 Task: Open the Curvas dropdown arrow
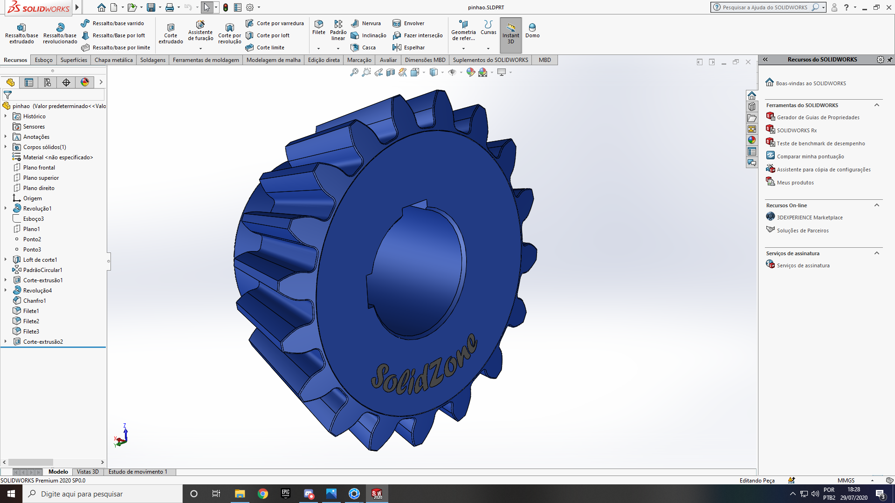click(x=488, y=48)
